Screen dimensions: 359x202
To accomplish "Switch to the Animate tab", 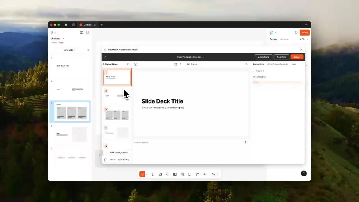I will coord(284,39).
